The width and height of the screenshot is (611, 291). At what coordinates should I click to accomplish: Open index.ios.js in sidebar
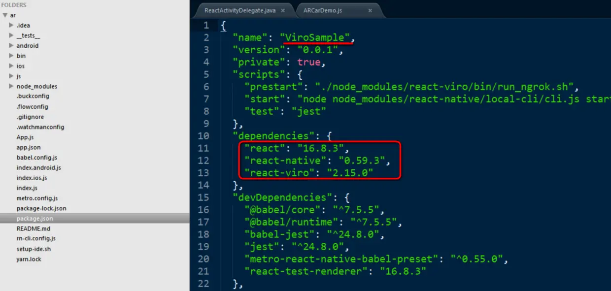[32, 178]
